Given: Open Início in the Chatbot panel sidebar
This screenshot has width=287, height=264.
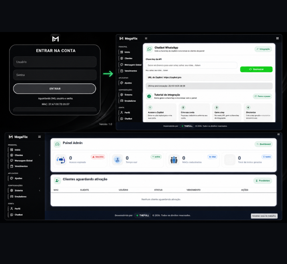Looking at the screenshot, I should 127,52.
